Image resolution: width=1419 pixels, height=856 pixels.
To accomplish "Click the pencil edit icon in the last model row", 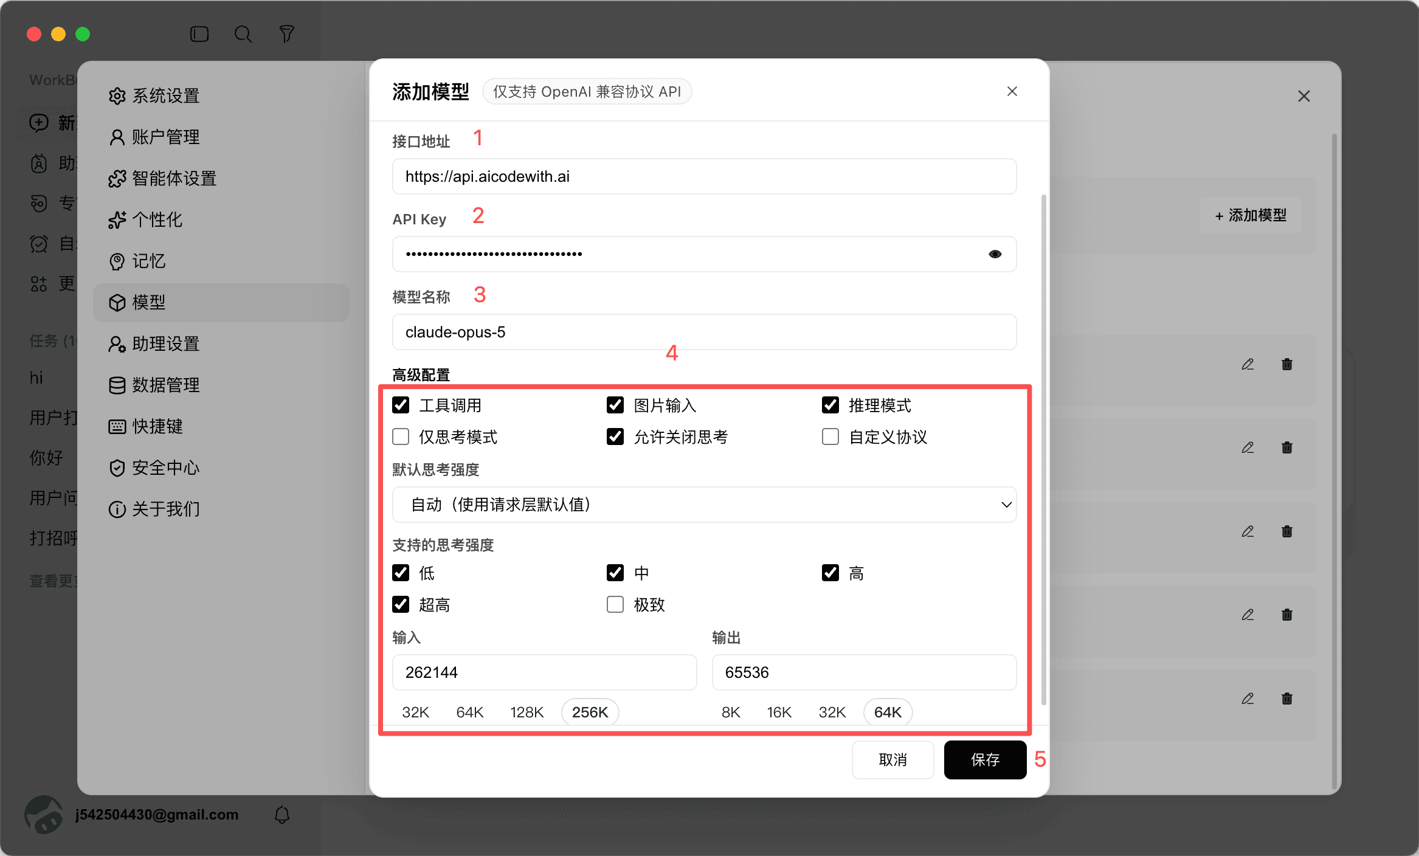I will [1248, 699].
